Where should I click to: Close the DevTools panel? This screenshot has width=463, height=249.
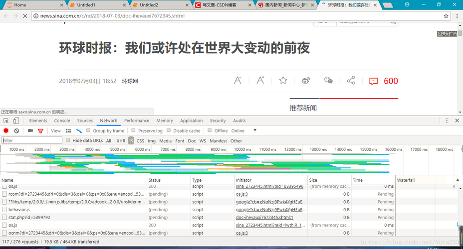tap(457, 121)
